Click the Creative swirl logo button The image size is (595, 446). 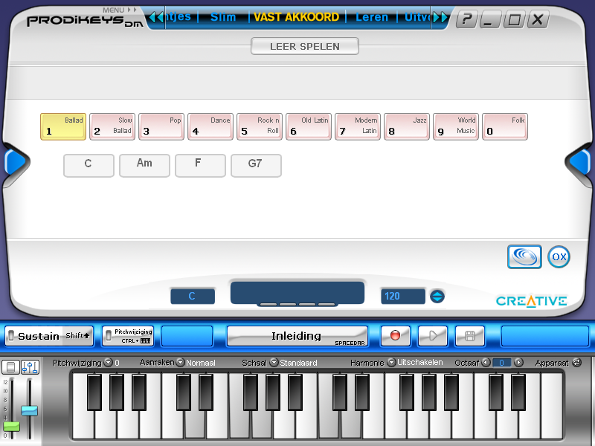tap(524, 256)
